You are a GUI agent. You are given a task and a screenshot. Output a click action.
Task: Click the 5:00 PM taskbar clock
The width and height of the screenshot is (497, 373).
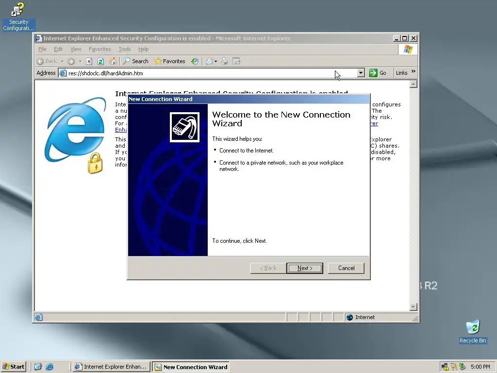(480, 367)
